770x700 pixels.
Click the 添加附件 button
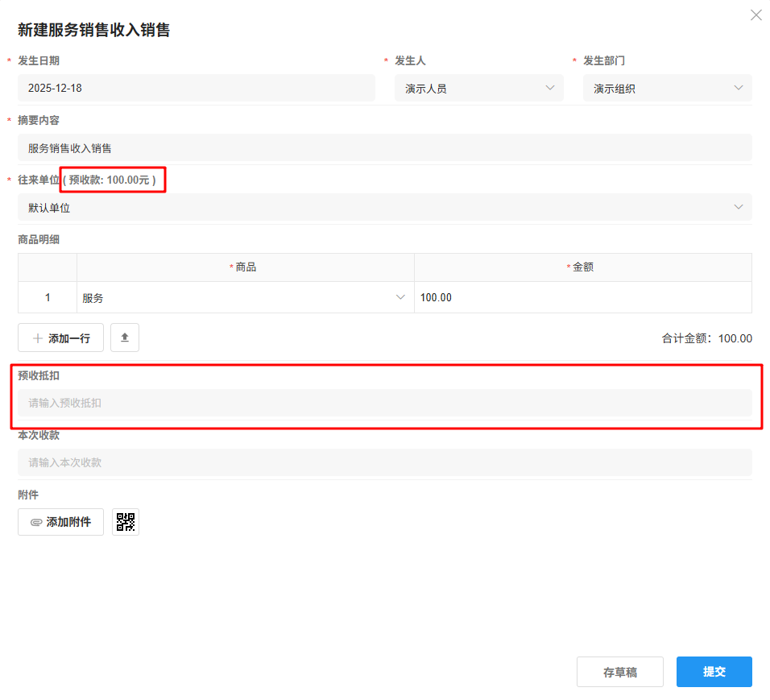pos(61,522)
